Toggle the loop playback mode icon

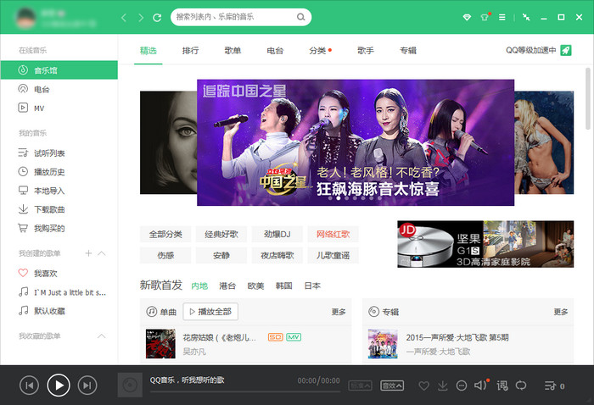(x=521, y=386)
